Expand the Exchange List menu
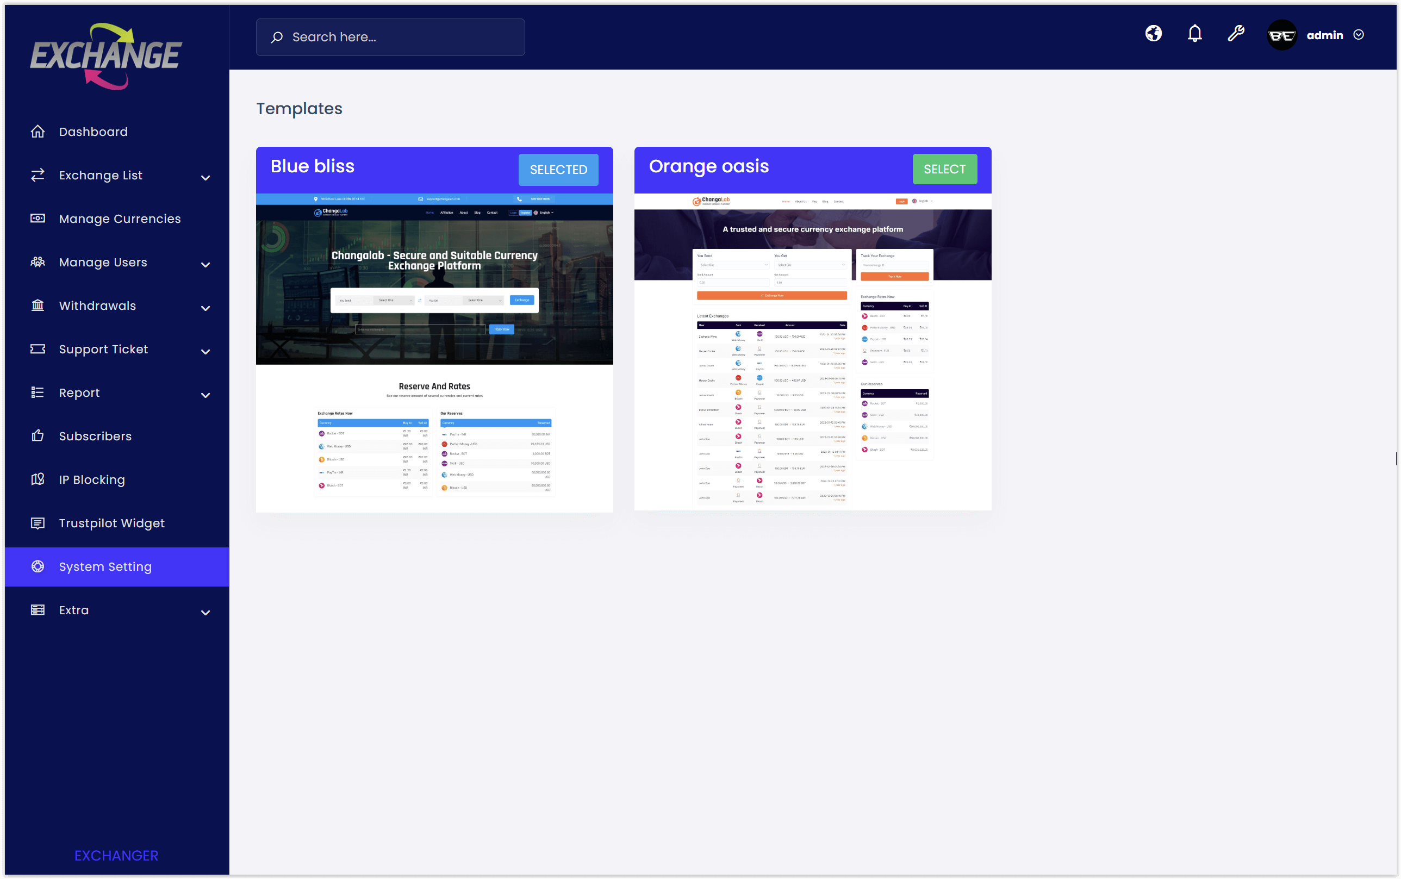1401x879 pixels. click(x=206, y=177)
